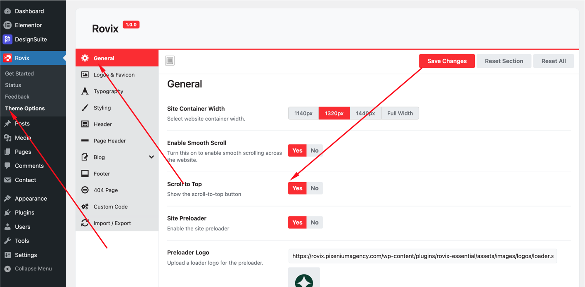This screenshot has height=287, width=585.
Task: Click the Elementor logo icon
Action: tap(7, 25)
